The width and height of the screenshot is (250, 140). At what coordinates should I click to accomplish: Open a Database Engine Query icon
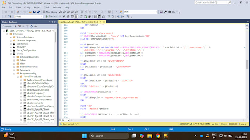tap(60, 12)
